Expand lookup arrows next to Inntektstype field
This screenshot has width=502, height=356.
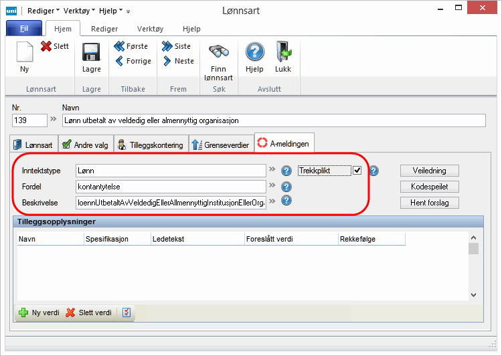coord(272,171)
